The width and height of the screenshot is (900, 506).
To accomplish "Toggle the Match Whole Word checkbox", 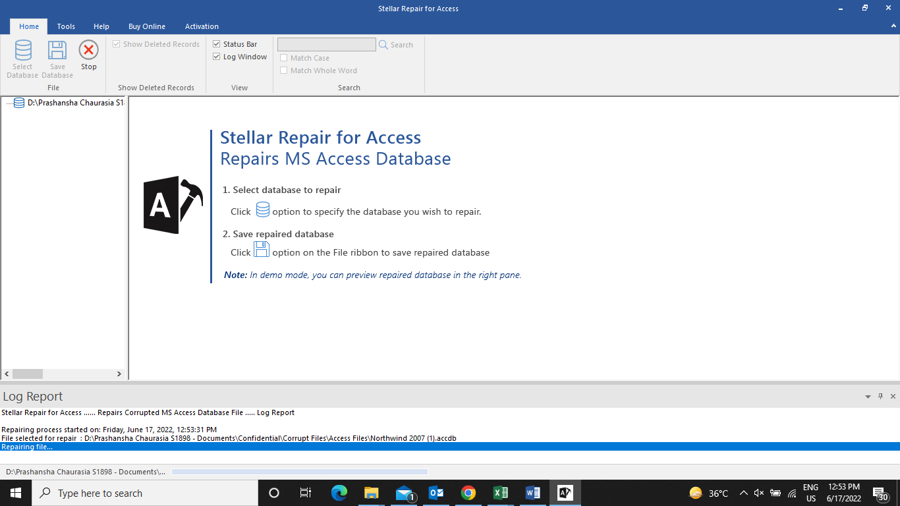I will pos(283,70).
